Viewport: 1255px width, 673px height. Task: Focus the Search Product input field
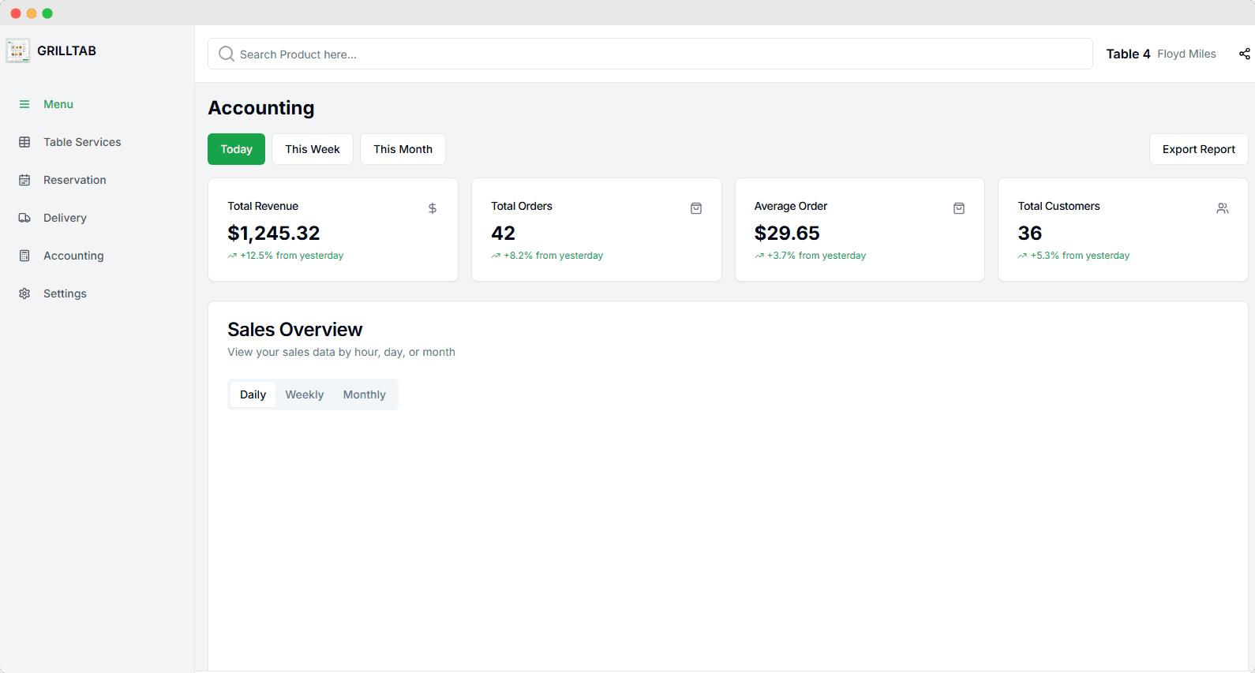[655, 54]
